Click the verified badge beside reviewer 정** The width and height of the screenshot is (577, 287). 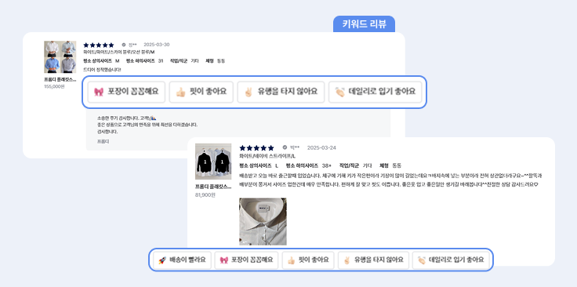point(124,45)
